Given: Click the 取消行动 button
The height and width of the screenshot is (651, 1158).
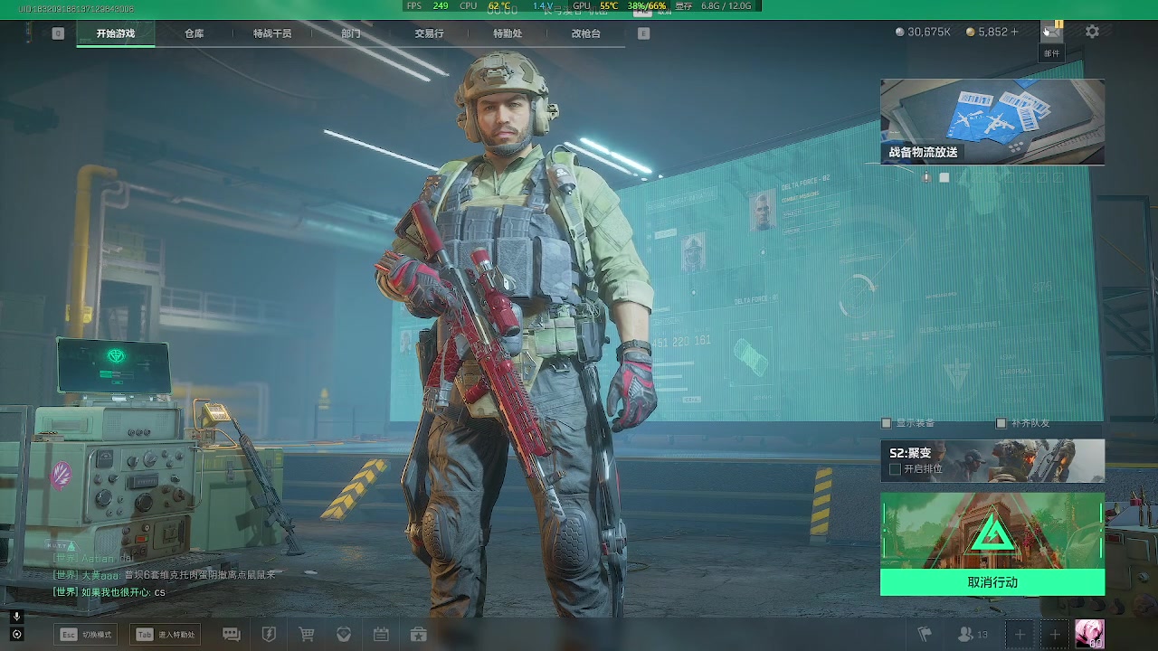Looking at the screenshot, I should click(x=992, y=582).
